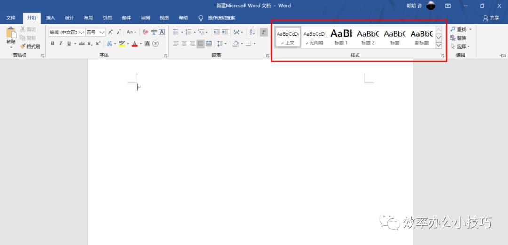Toggle italic formatting

[x=60, y=44]
